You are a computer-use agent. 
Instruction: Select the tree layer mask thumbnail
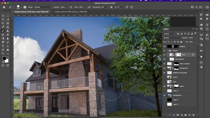(x=178, y=55)
